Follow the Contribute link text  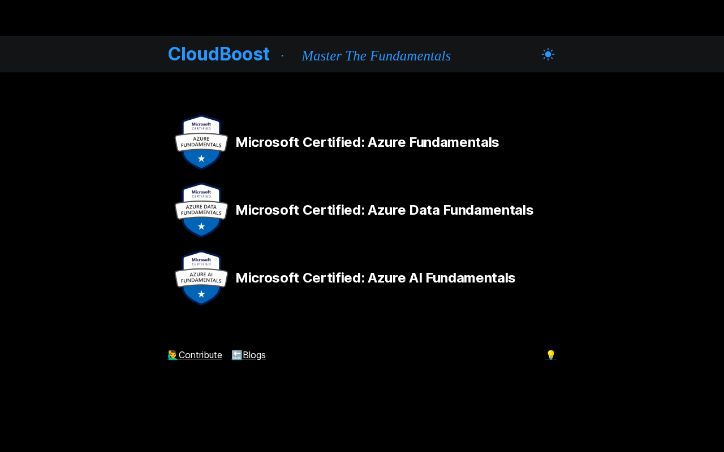tap(200, 355)
